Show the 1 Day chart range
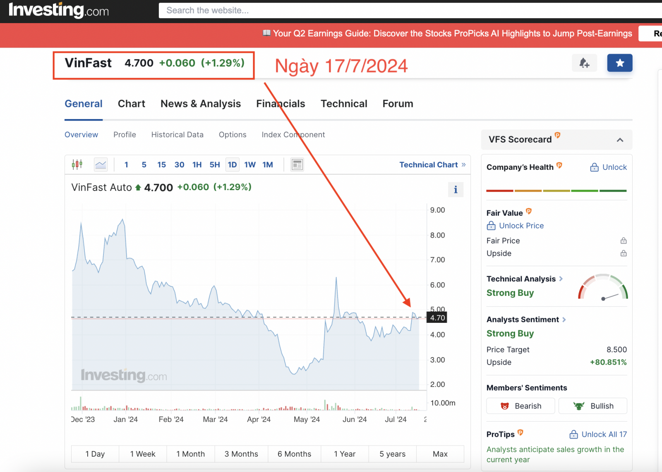The height and width of the screenshot is (472, 662). pos(95,454)
